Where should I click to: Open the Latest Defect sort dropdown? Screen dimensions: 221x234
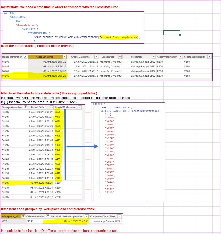point(52,107)
